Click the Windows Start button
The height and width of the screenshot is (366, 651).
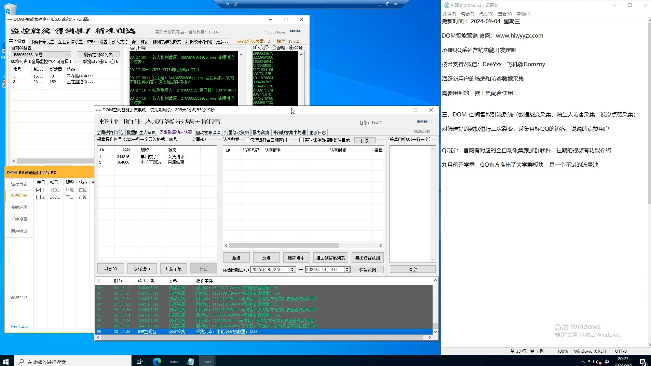[6, 362]
